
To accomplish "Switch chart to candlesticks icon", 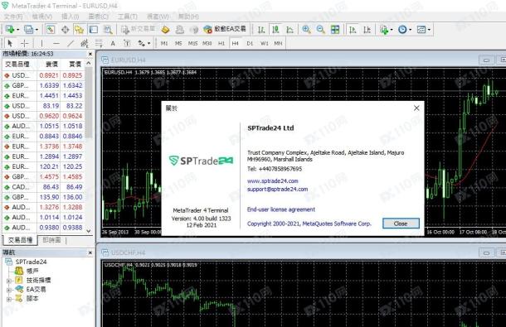I will 275,30.
